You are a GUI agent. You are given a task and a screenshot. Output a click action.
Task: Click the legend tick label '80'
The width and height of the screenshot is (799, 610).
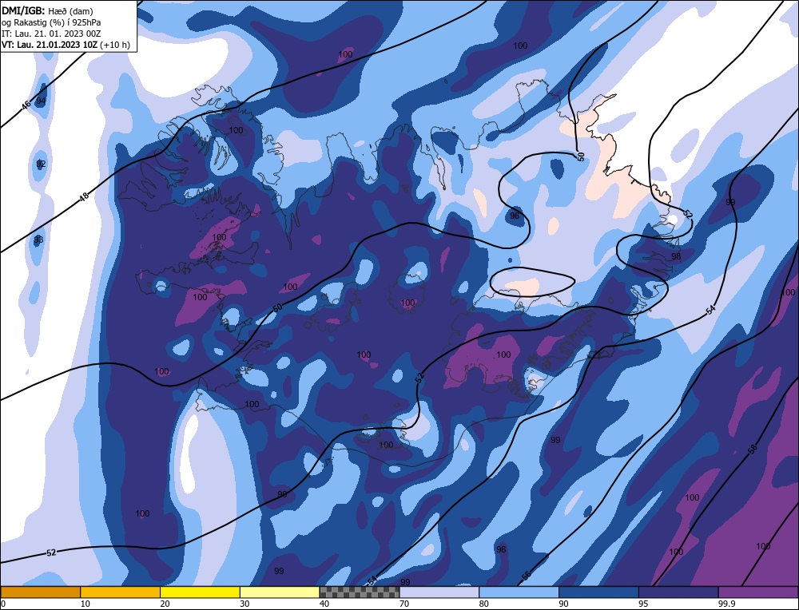[484, 604]
